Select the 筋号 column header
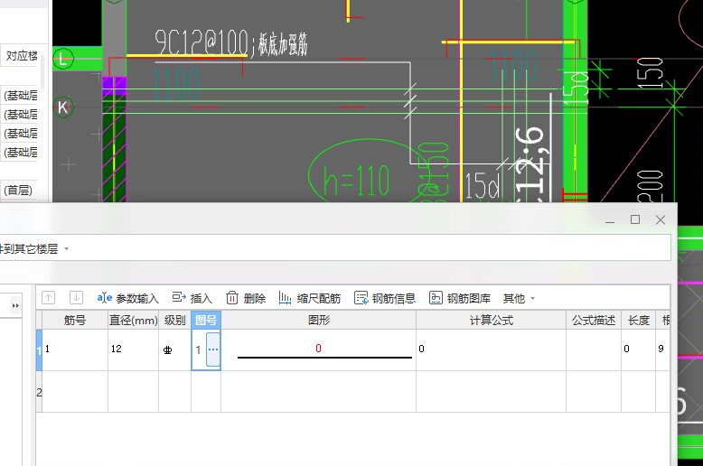This screenshot has width=703, height=466. point(75,320)
